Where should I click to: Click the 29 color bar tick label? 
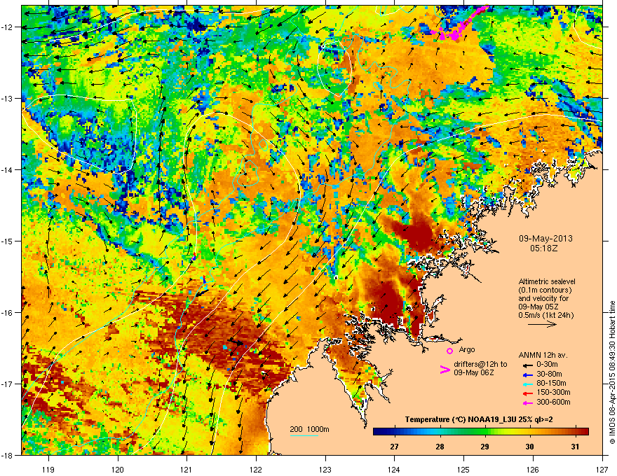point(484,447)
